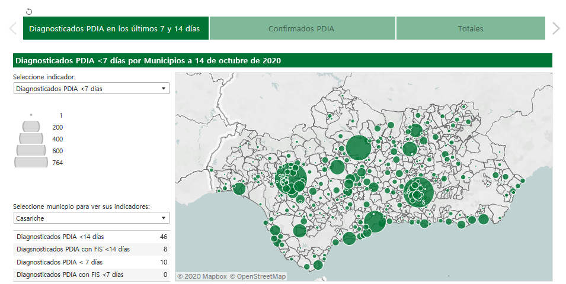Image resolution: width=566 pixels, height=284 pixels.
Task: Expand the Seleccione indicador dropdown
Action: (x=91, y=88)
